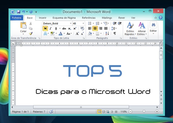This screenshot has width=173, height=123.
Task: Increase paragraph indent
Action: coord(120,23)
